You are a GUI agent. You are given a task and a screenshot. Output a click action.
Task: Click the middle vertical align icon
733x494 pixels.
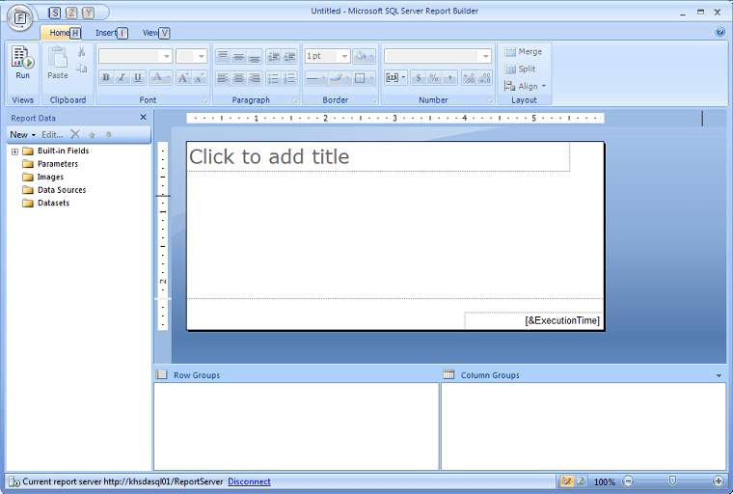coord(239,57)
